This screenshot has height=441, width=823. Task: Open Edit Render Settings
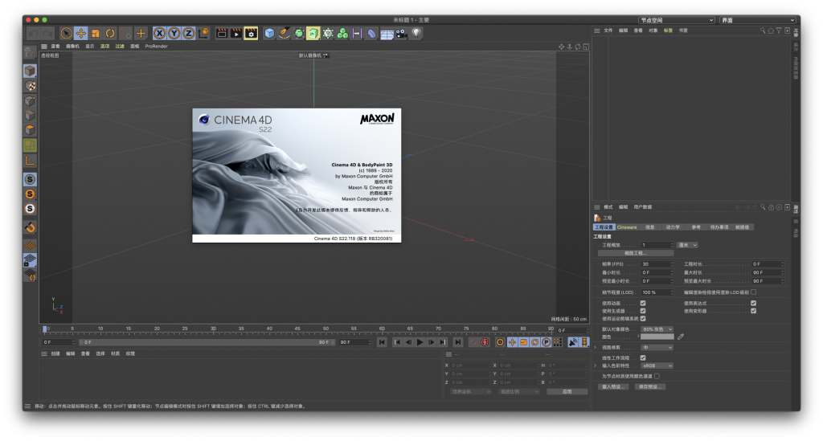[x=251, y=34]
